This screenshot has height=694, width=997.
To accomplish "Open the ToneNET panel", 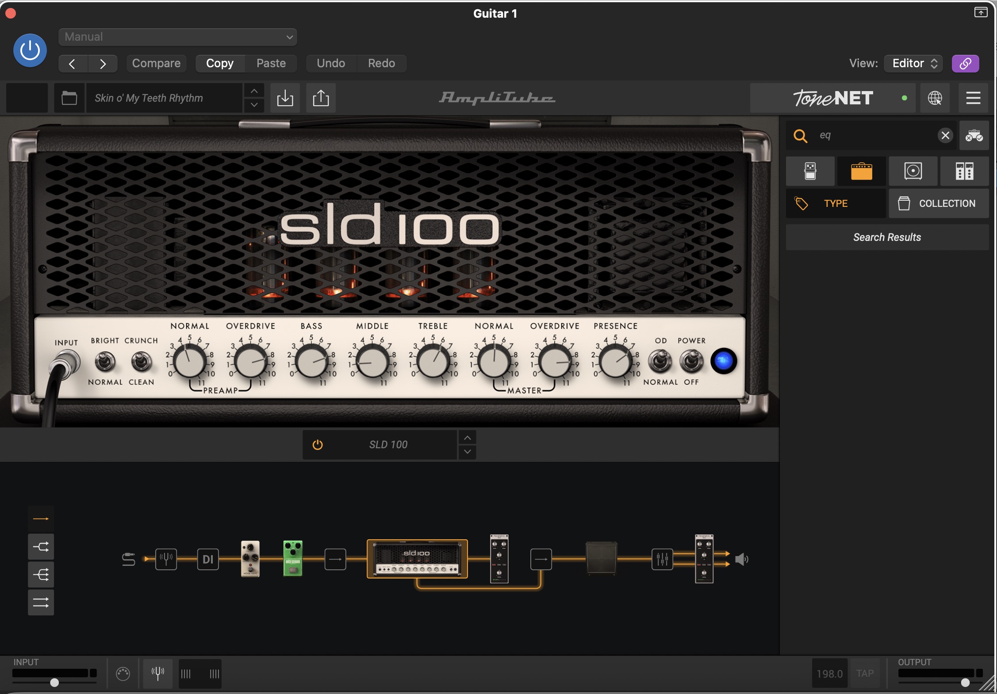I will [832, 98].
